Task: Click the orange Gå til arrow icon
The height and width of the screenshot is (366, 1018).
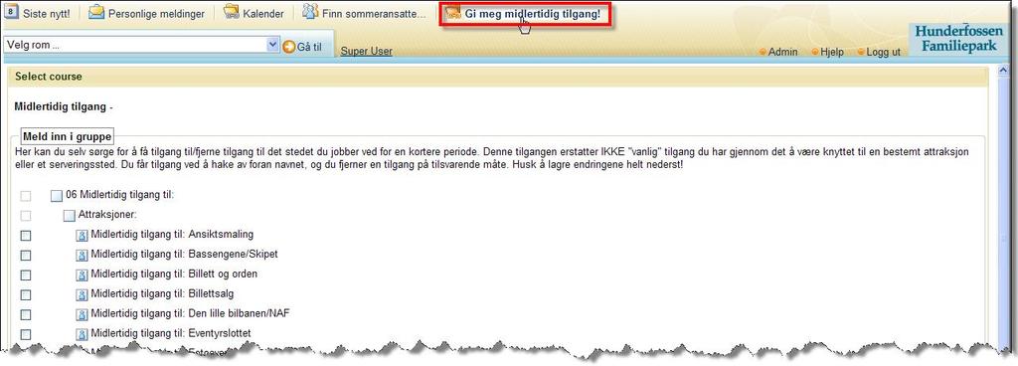Action: [x=289, y=46]
